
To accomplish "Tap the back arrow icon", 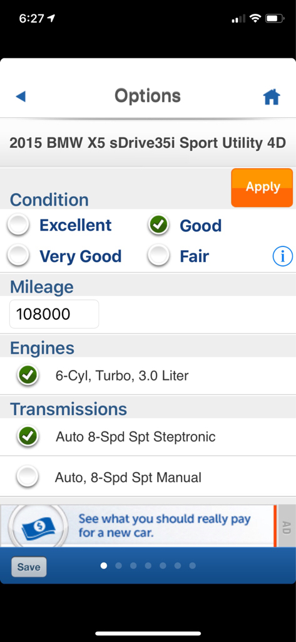I will coord(21,97).
